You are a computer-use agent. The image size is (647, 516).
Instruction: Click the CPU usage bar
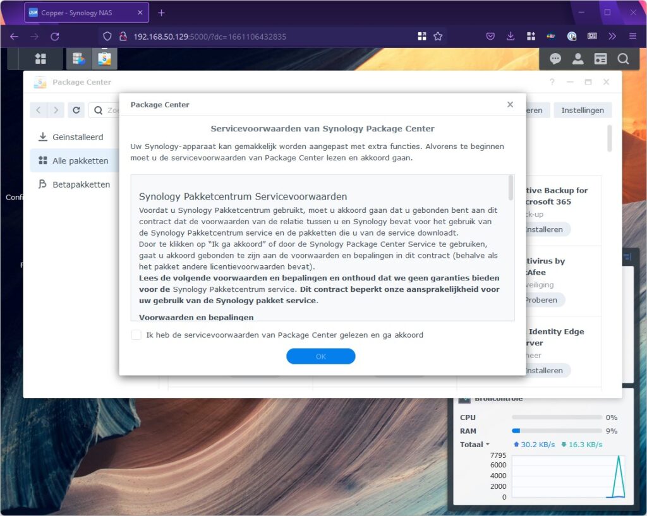(x=557, y=417)
